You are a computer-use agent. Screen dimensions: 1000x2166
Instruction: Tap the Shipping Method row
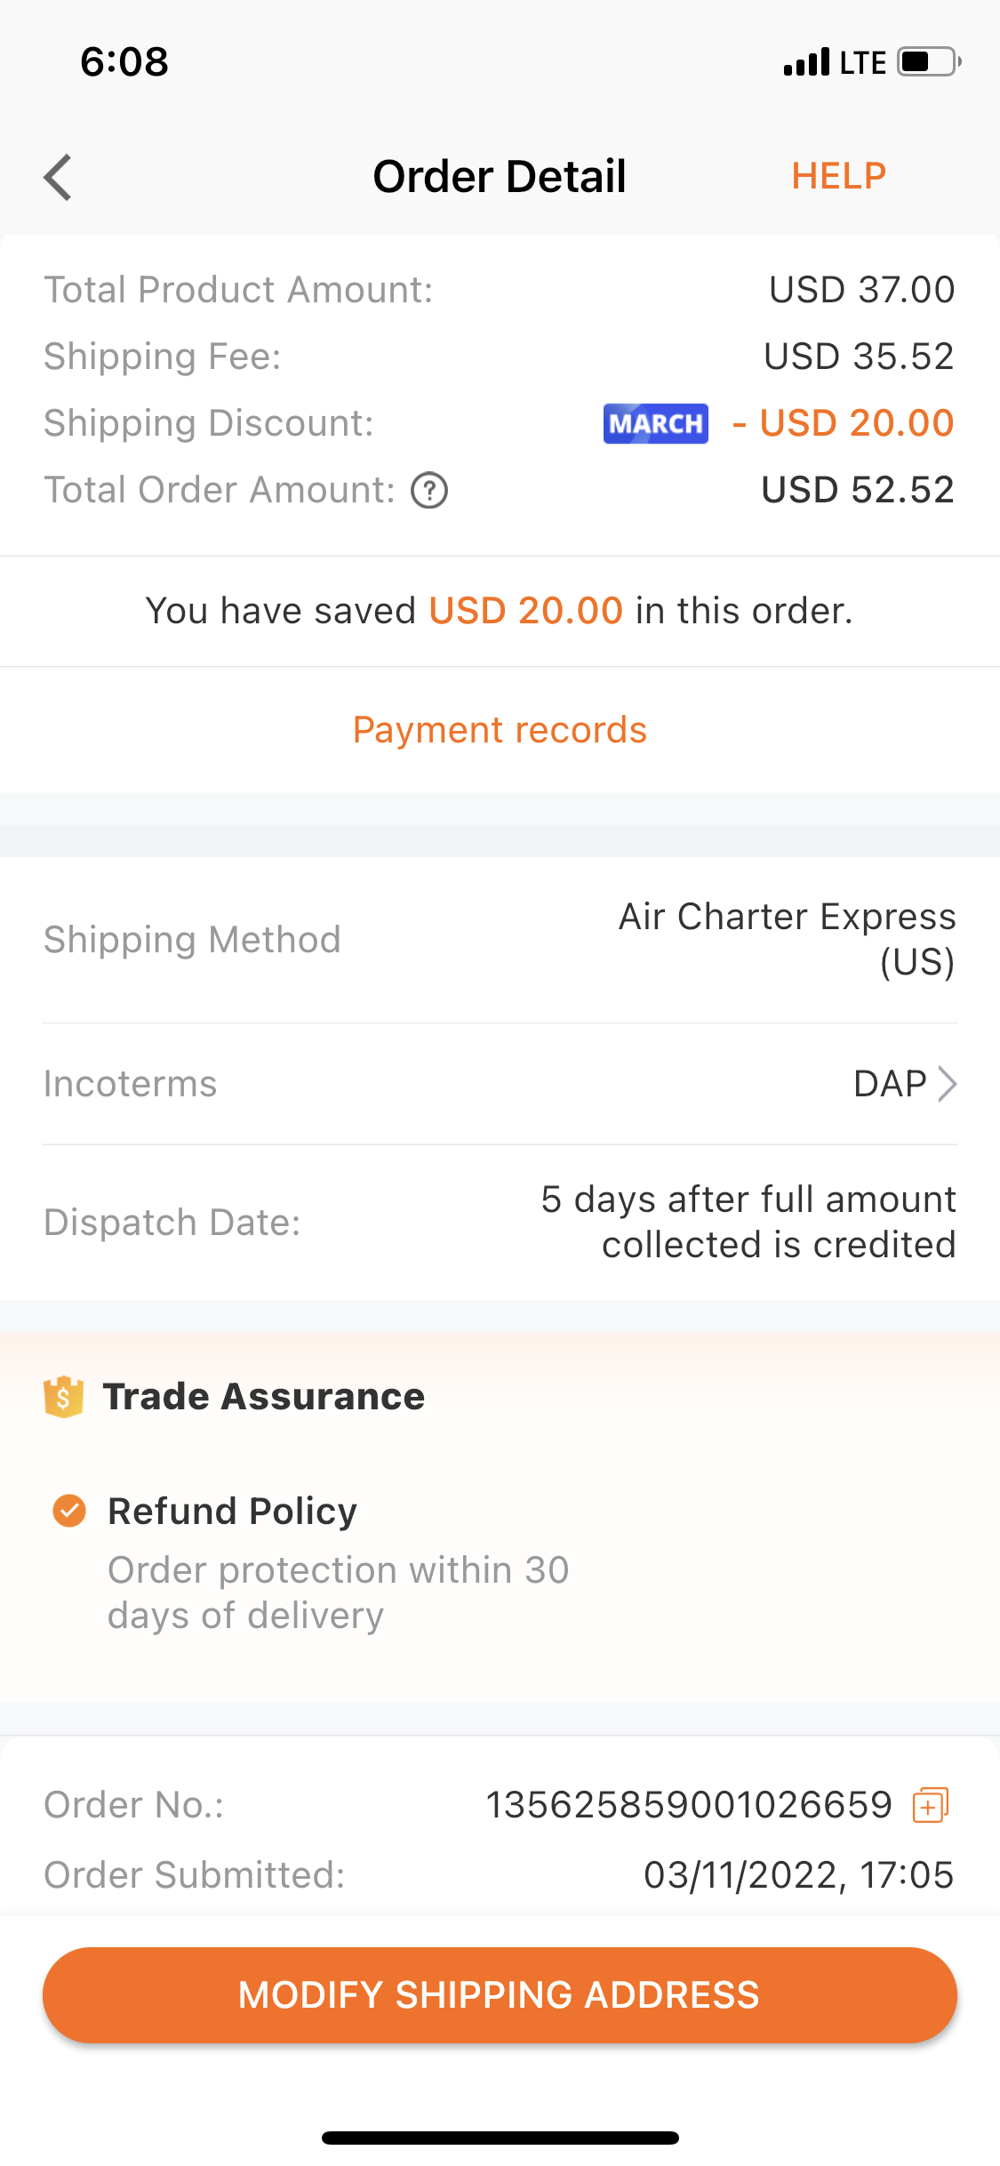500,940
